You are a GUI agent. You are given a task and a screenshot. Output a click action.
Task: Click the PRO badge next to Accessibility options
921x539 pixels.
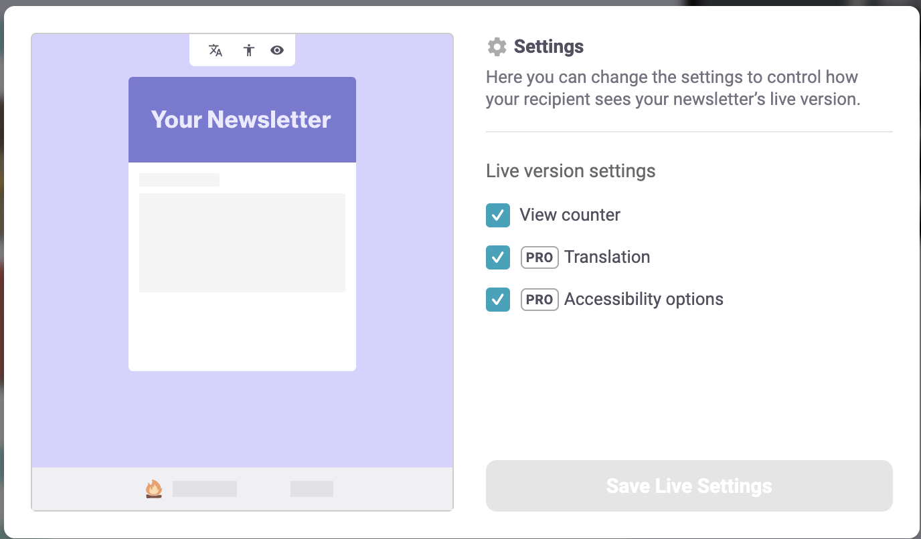point(539,300)
